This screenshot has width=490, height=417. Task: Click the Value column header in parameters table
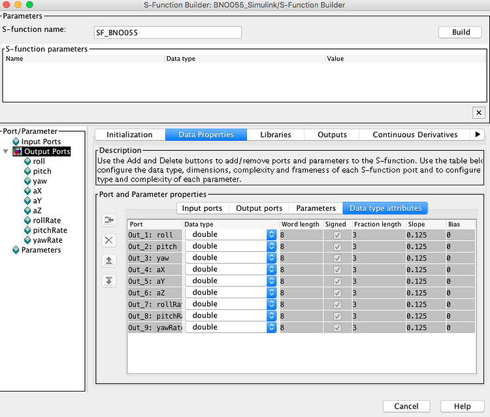pyautogui.click(x=404, y=59)
